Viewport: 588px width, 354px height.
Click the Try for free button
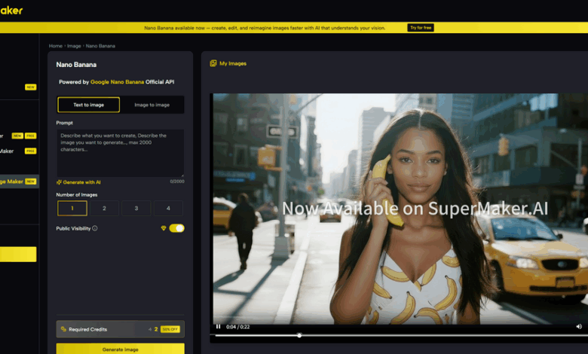[421, 28]
